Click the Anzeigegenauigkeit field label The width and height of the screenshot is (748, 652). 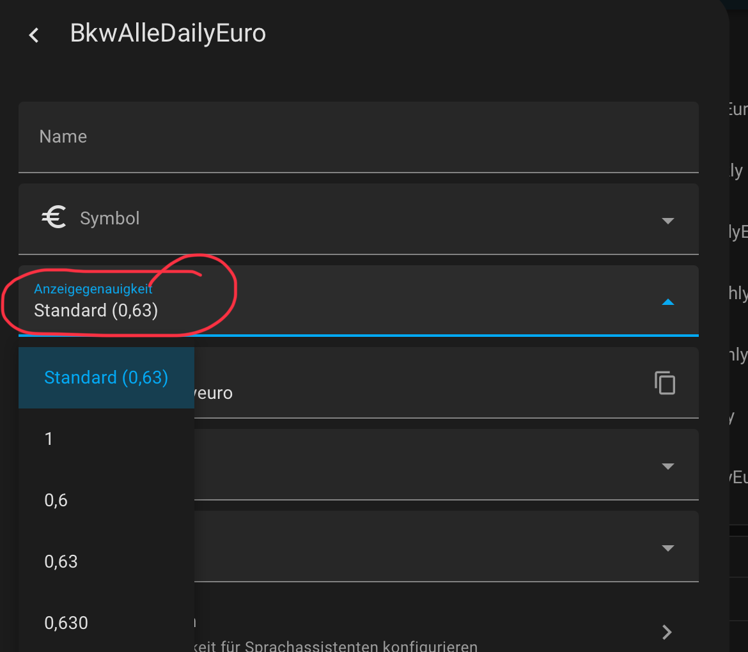pyautogui.click(x=93, y=289)
